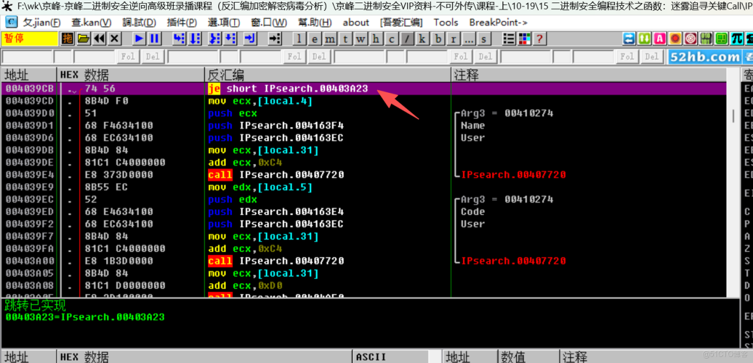Screen dimensions: 753x363
Task: Open a file with the folder icon
Action: coord(83,39)
